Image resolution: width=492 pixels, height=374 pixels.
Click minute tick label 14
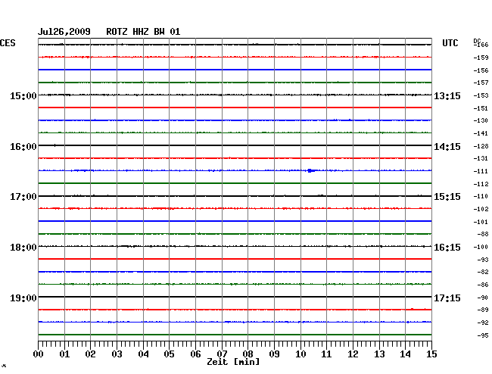pos(405,354)
